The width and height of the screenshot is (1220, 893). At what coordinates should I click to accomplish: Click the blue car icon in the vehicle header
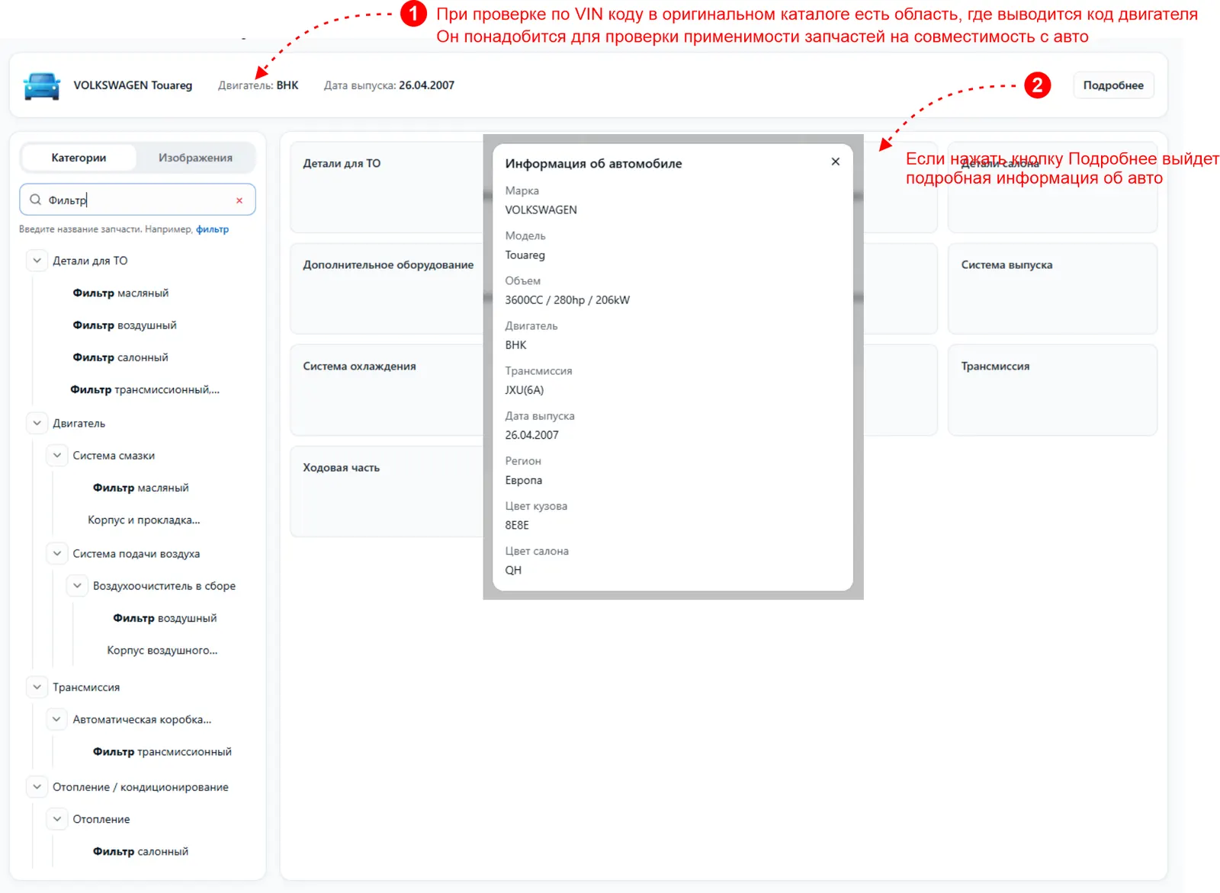pos(42,85)
